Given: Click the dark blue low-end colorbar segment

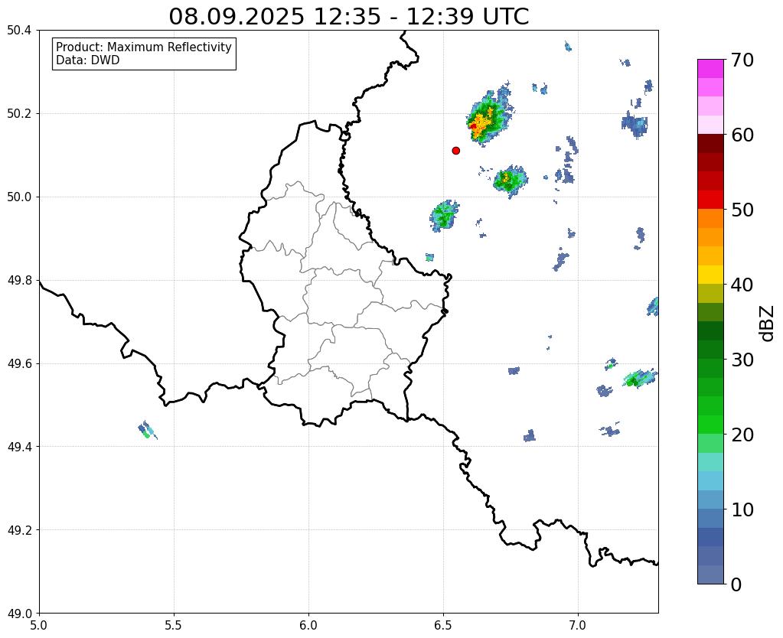Looking at the screenshot, I should (710, 537).
